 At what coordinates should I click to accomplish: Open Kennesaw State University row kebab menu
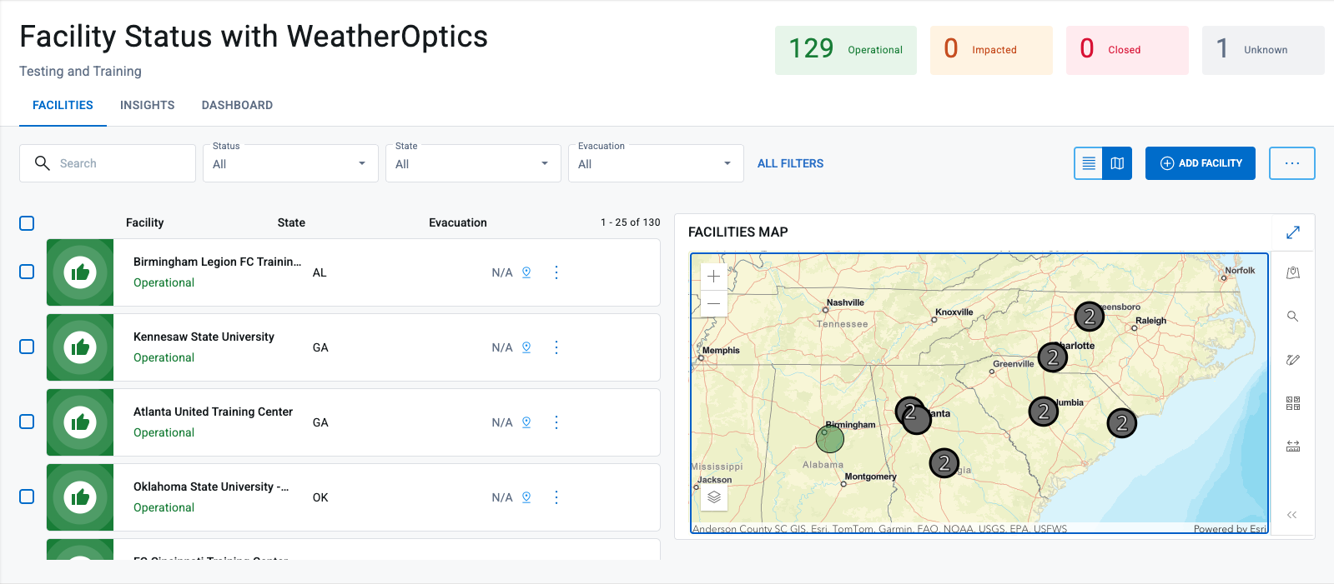tap(556, 347)
